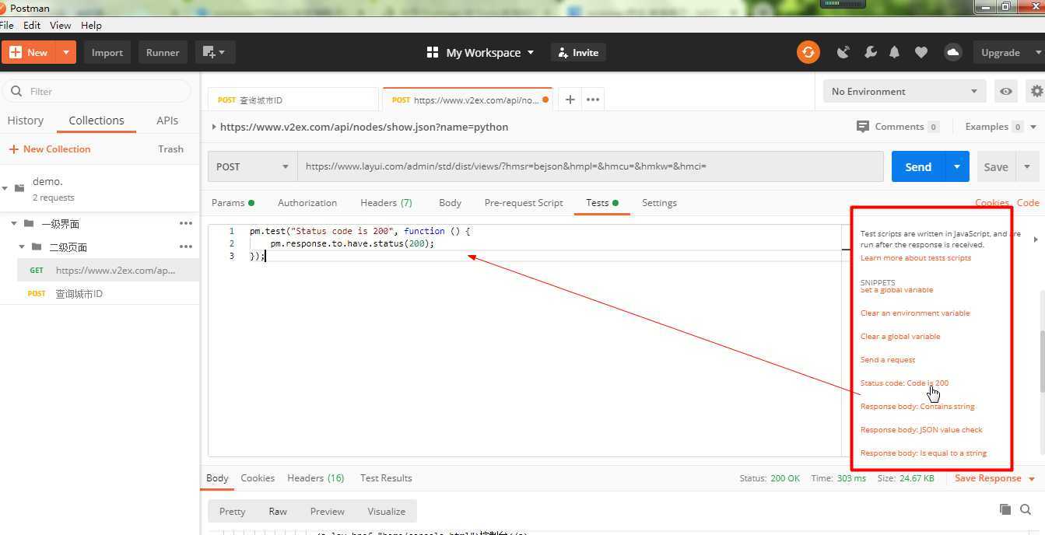1045x535 pixels.
Task: Click the sync status icon
Action: (x=808, y=52)
